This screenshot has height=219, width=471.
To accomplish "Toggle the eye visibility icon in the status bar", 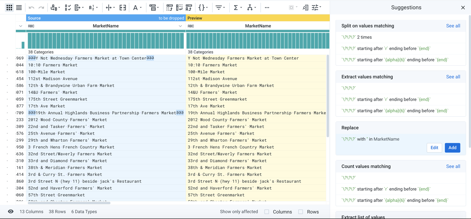I will click(x=11, y=211).
